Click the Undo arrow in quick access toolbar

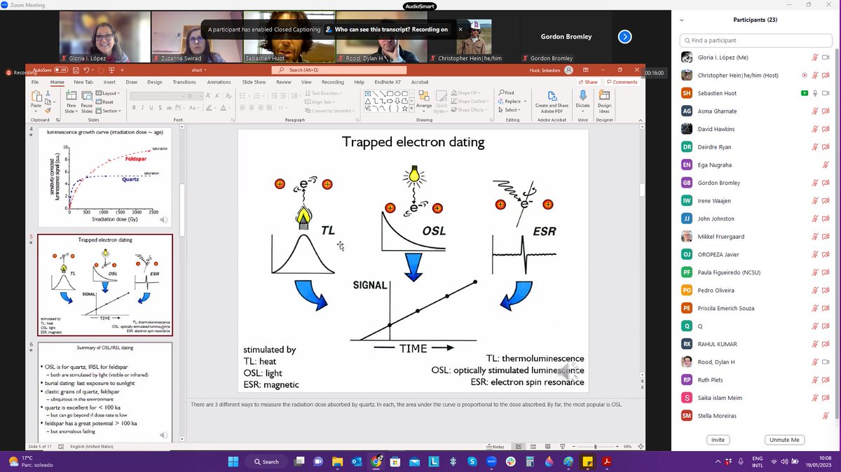coord(86,70)
